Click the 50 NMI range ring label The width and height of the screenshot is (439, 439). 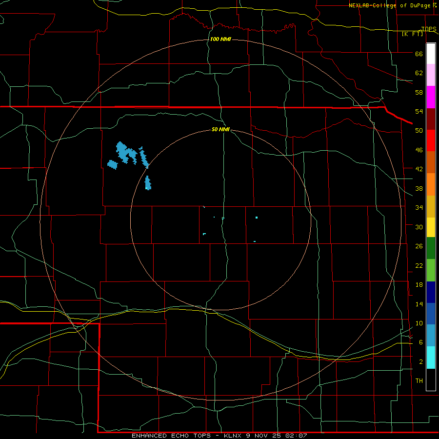pyautogui.click(x=220, y=129)
